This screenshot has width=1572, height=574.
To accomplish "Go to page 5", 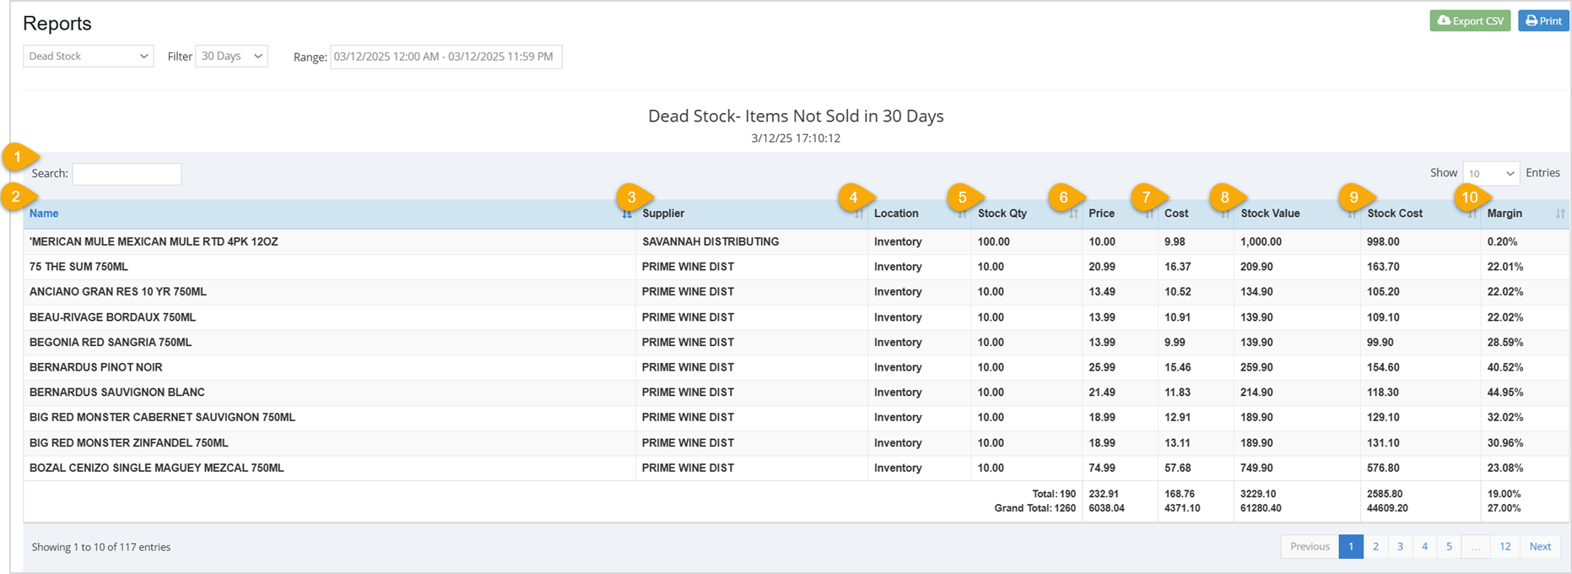I will tap(1449, 547).
